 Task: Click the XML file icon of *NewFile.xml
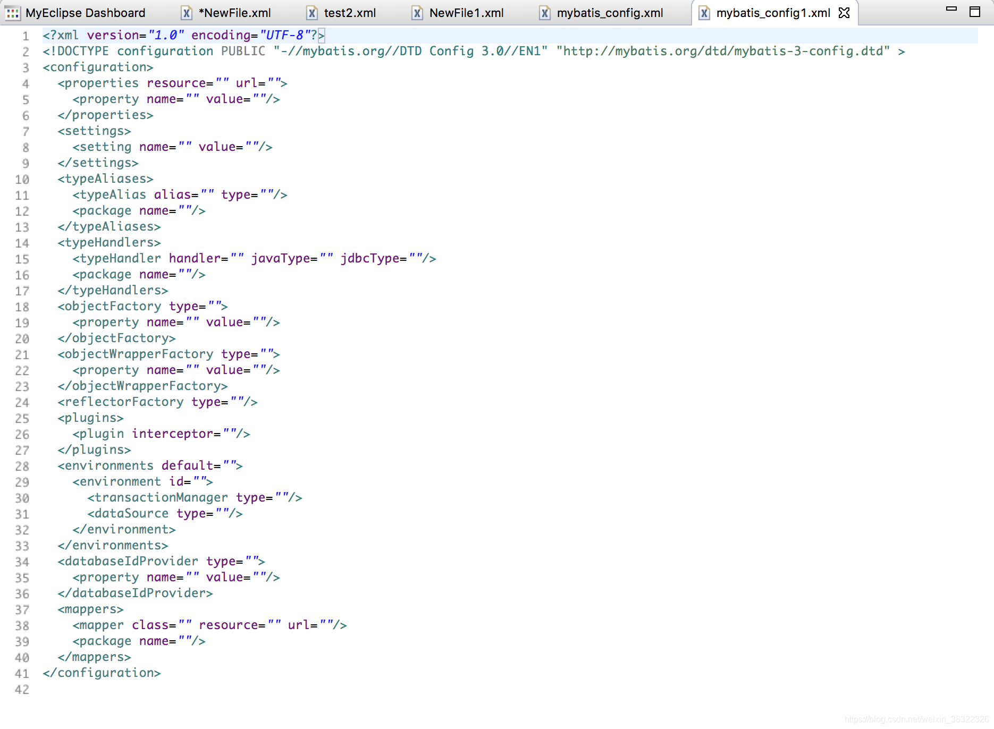click(x=187, y=13)
